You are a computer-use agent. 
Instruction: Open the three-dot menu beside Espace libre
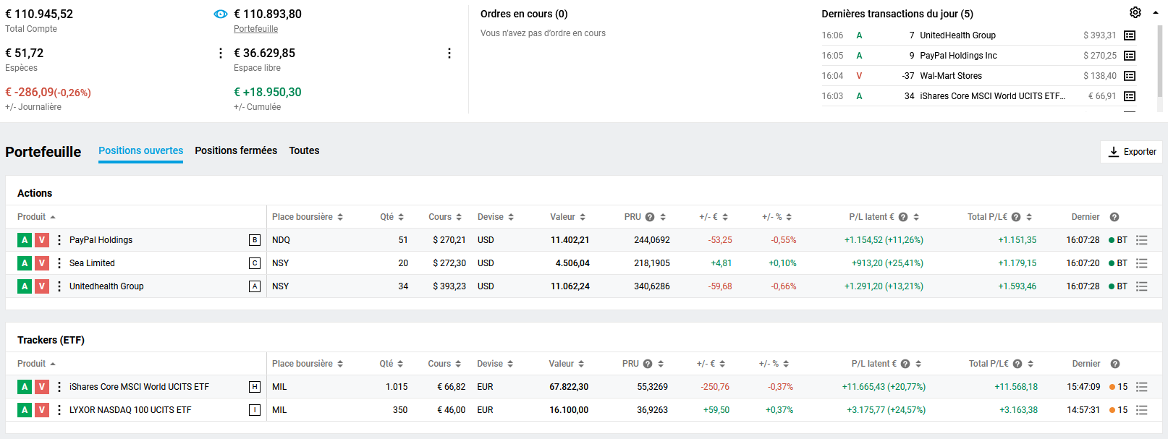click(449, 54)
